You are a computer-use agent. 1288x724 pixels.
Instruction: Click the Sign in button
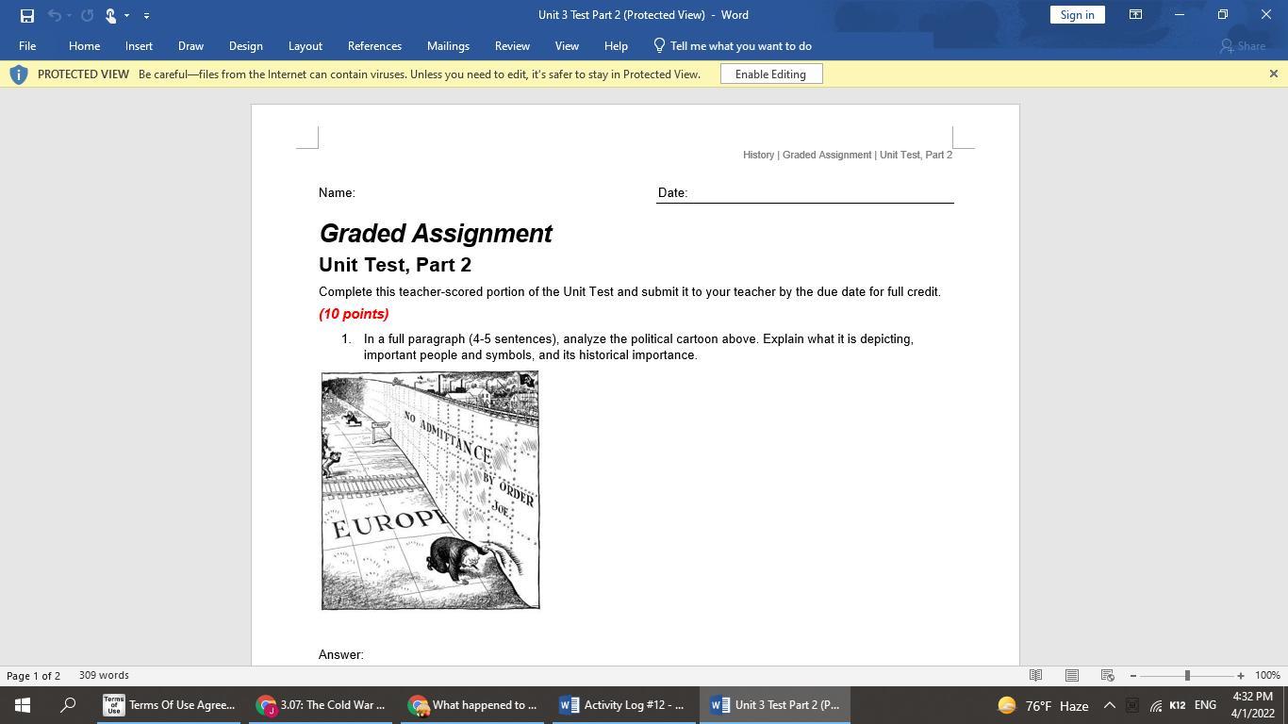(x=1077, y=15)
